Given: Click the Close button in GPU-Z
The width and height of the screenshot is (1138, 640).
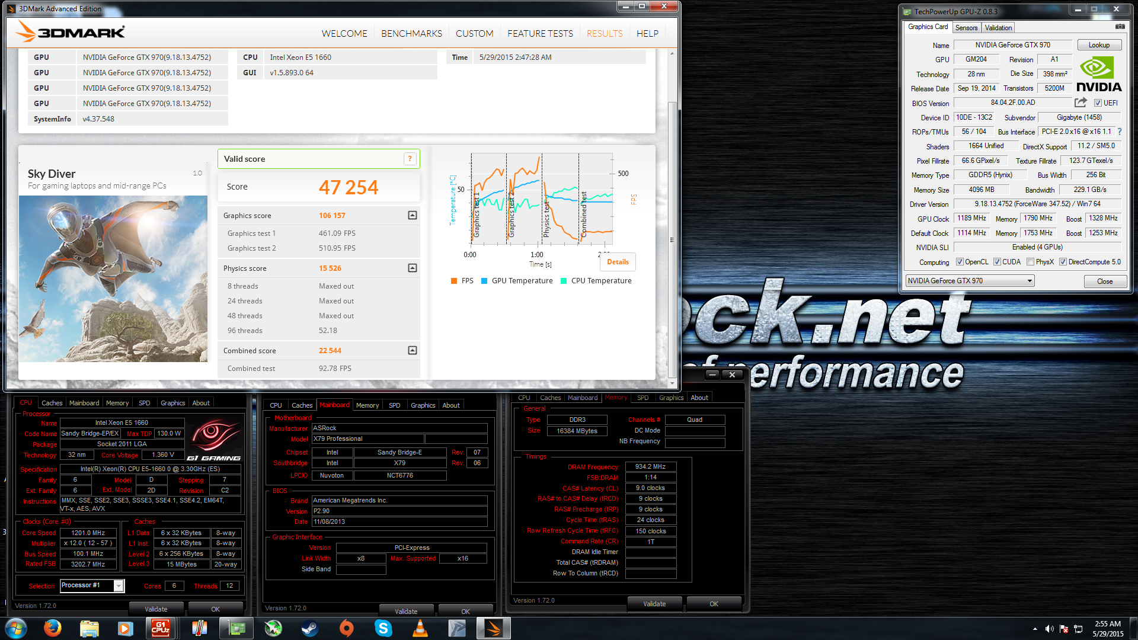Looking at the screenshot, I should coord(1105,281).
